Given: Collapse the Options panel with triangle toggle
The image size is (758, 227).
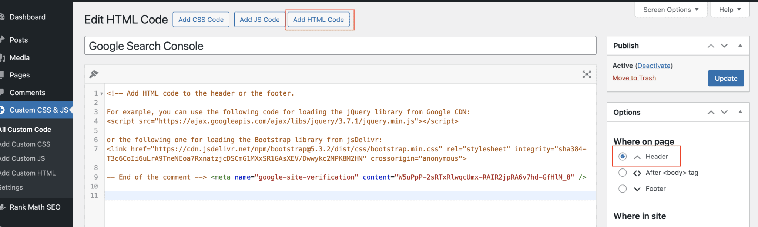Looking at the screenshot, I should (740, 112).
